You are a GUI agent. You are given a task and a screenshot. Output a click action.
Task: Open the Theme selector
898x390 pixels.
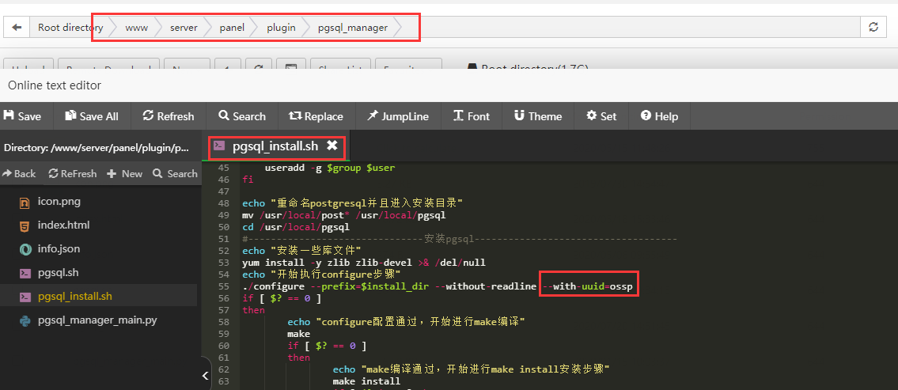tap(537, 116)
